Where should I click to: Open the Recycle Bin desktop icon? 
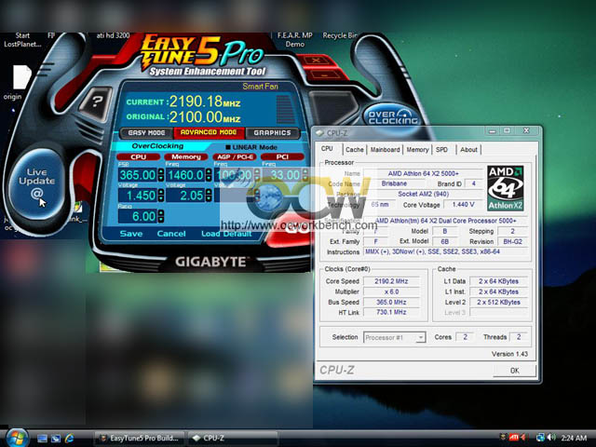pos(341,35)
